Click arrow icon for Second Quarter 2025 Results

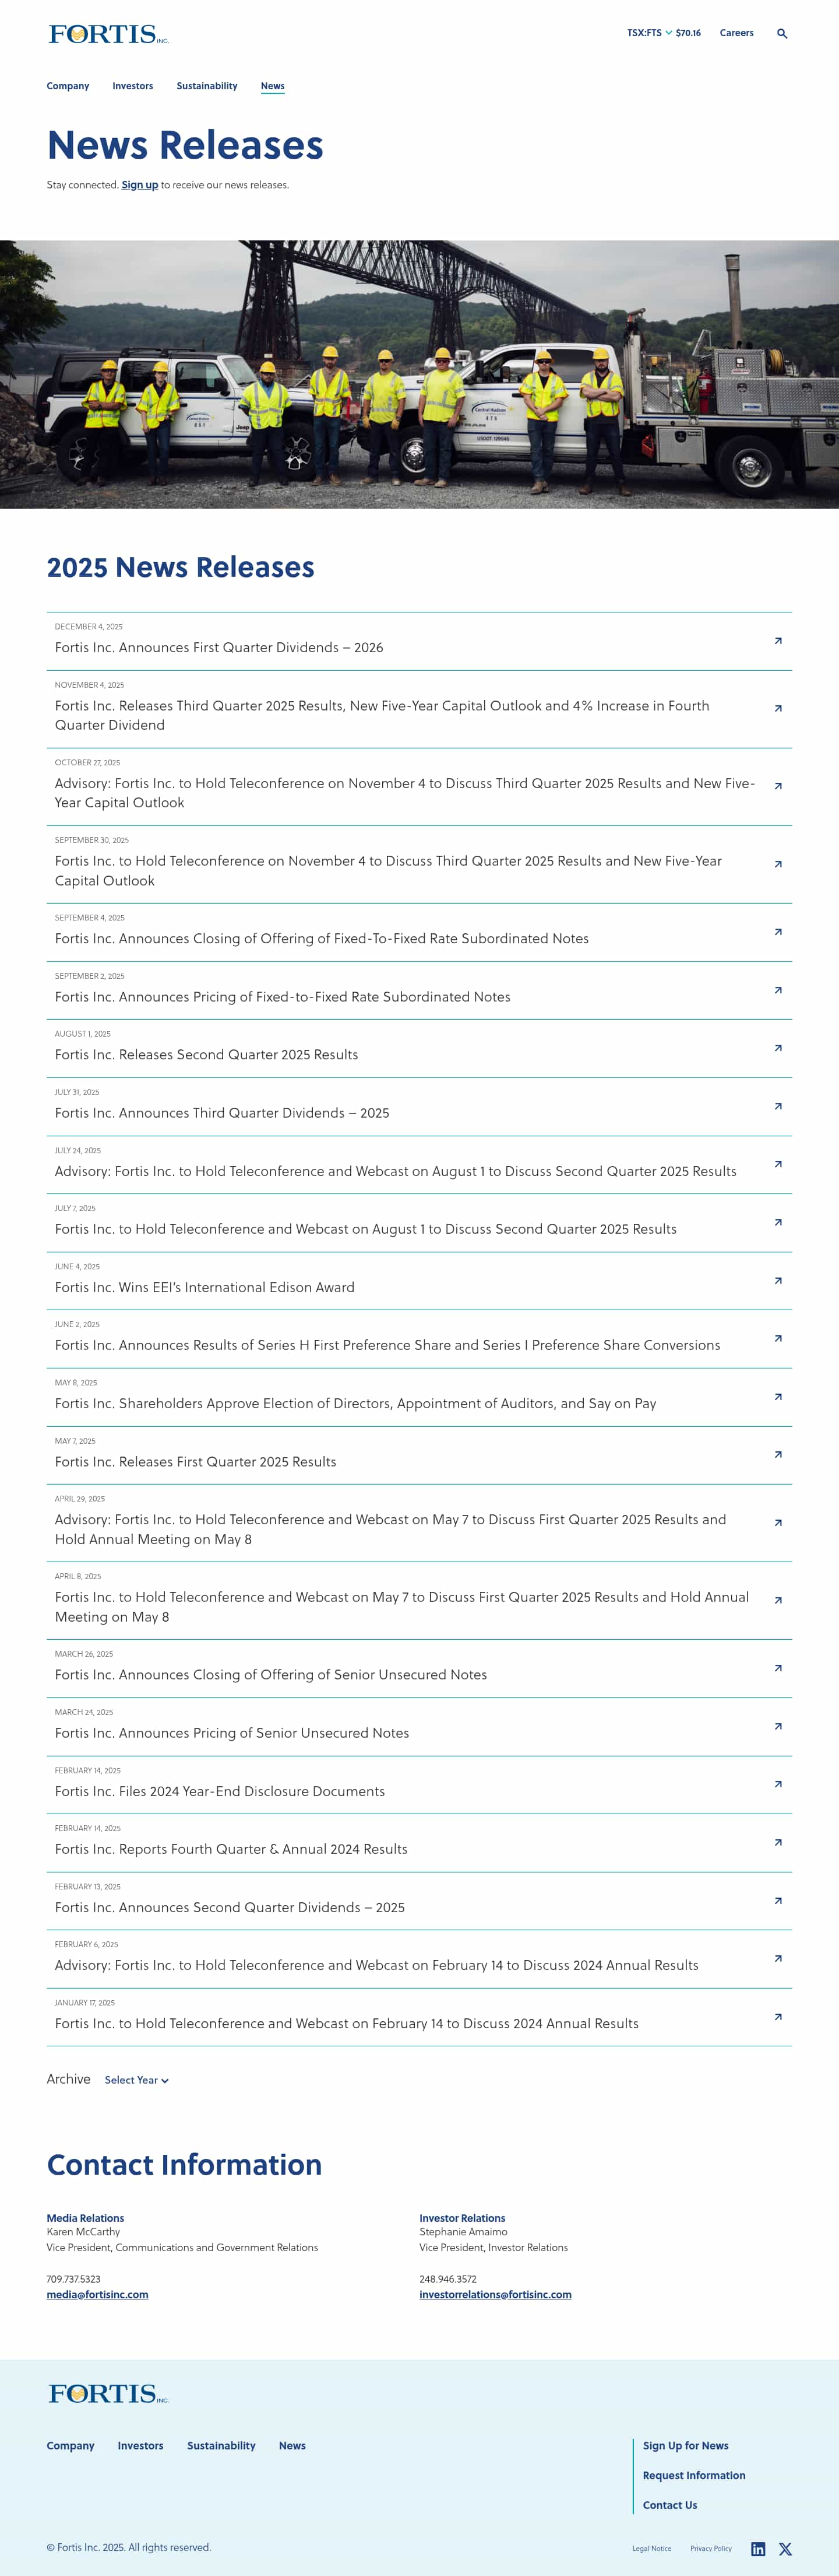pyautogui.click(x=778, y=1048)
